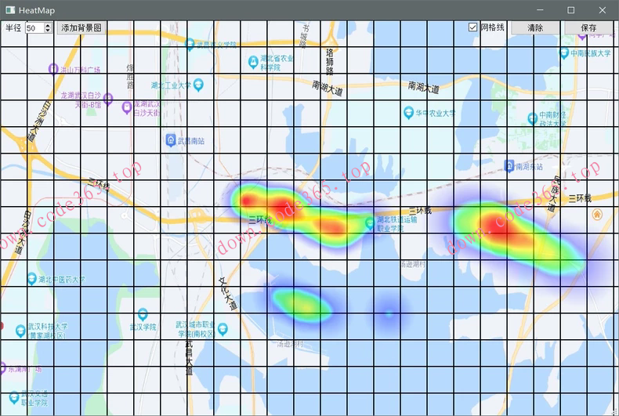The image size is (619, 416).
Task: Toggle the 网格线 grid lines checkbox
Action: [x=473, y=27]
